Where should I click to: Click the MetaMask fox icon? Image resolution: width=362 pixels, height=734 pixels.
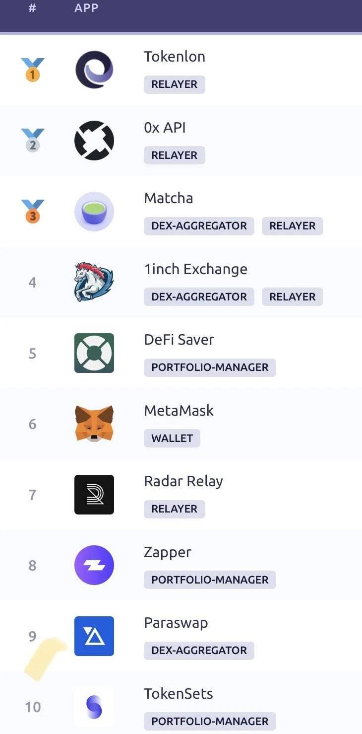coord(94,424)
